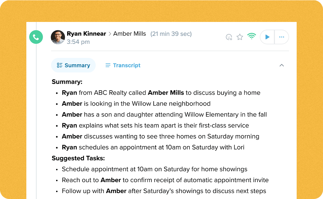
Task: Click the 21 min 39 sec duration
Action: pyautogui.click(x=171, y=34)
